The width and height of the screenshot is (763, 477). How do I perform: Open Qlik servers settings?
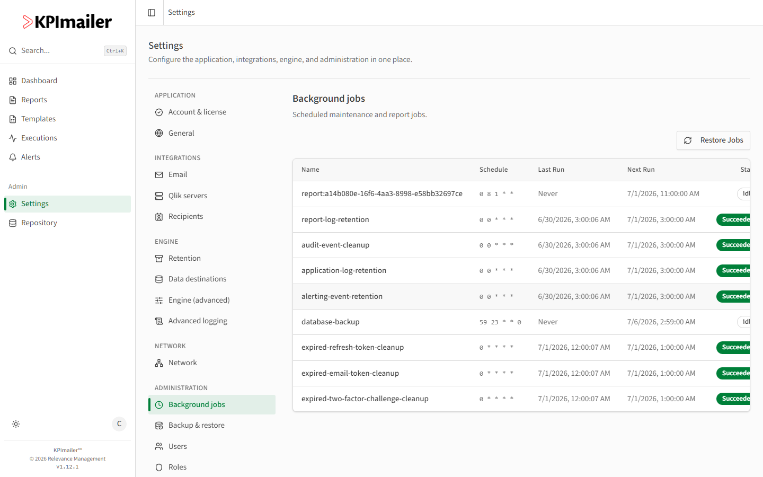(212, 196)
